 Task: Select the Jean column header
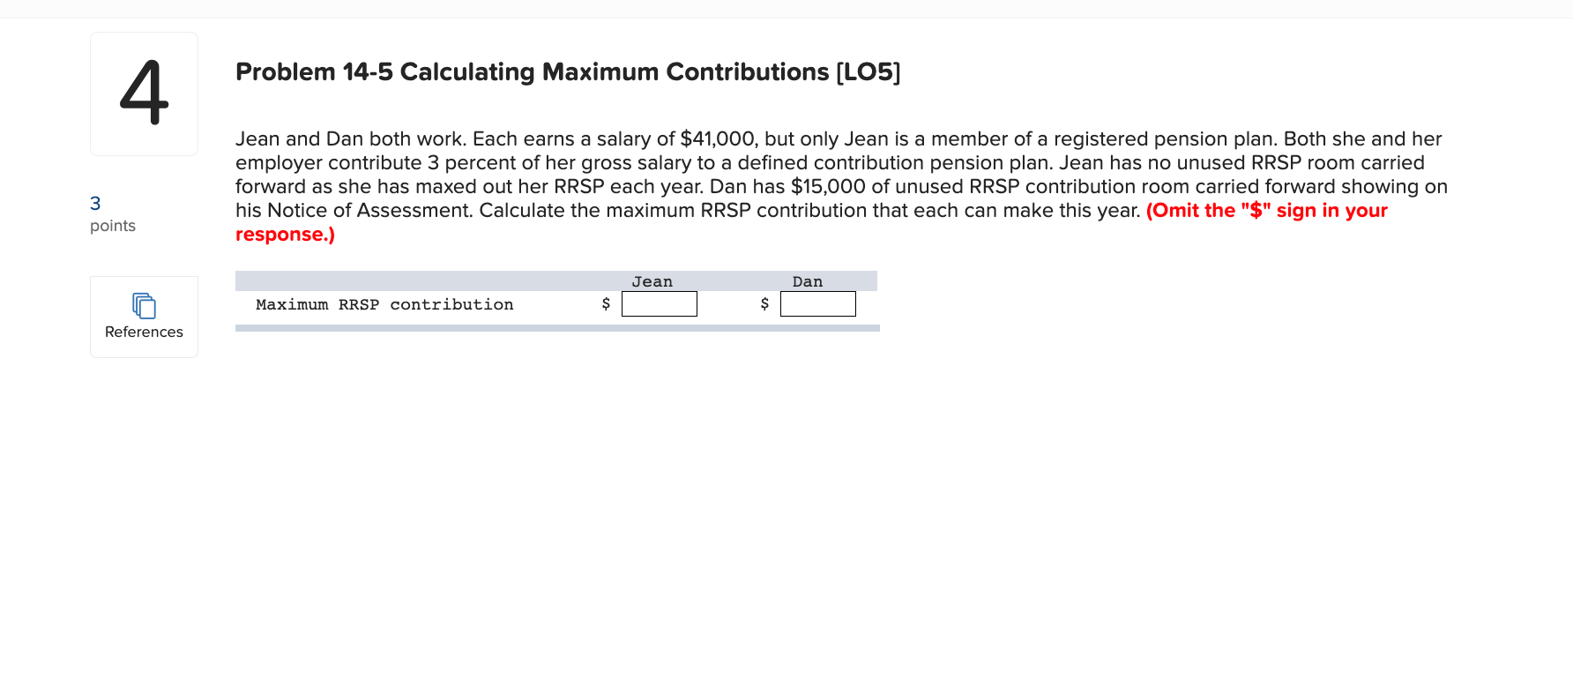tap(652, 280)
